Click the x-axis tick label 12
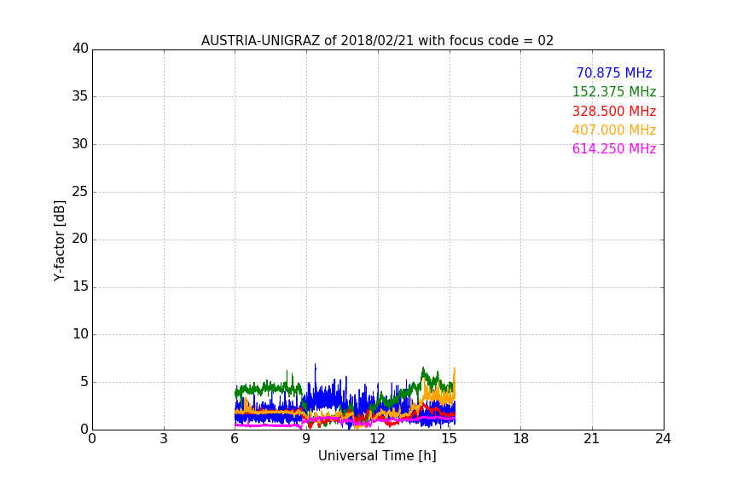The height and width of the screenshot is (491, 737). click(378, 439)
